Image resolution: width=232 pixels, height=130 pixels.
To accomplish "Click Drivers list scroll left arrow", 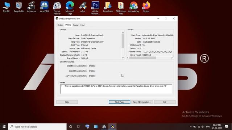I will coord(128,58).
